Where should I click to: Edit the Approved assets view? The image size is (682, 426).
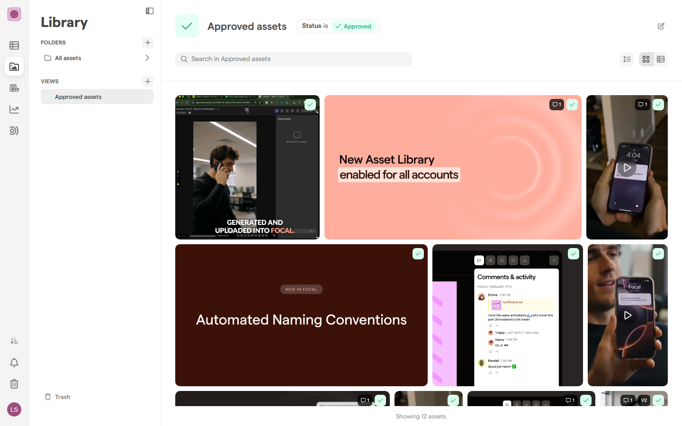pos(661,26)
